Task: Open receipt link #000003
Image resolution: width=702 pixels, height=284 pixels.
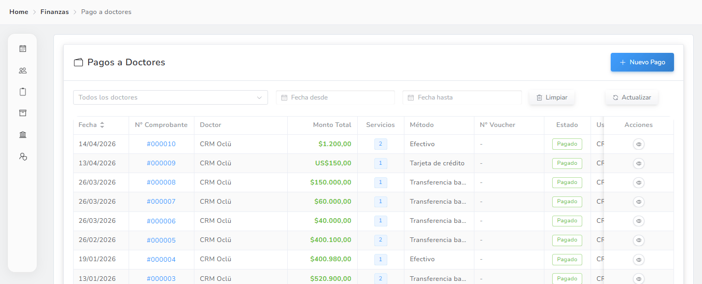Action: 161,279
